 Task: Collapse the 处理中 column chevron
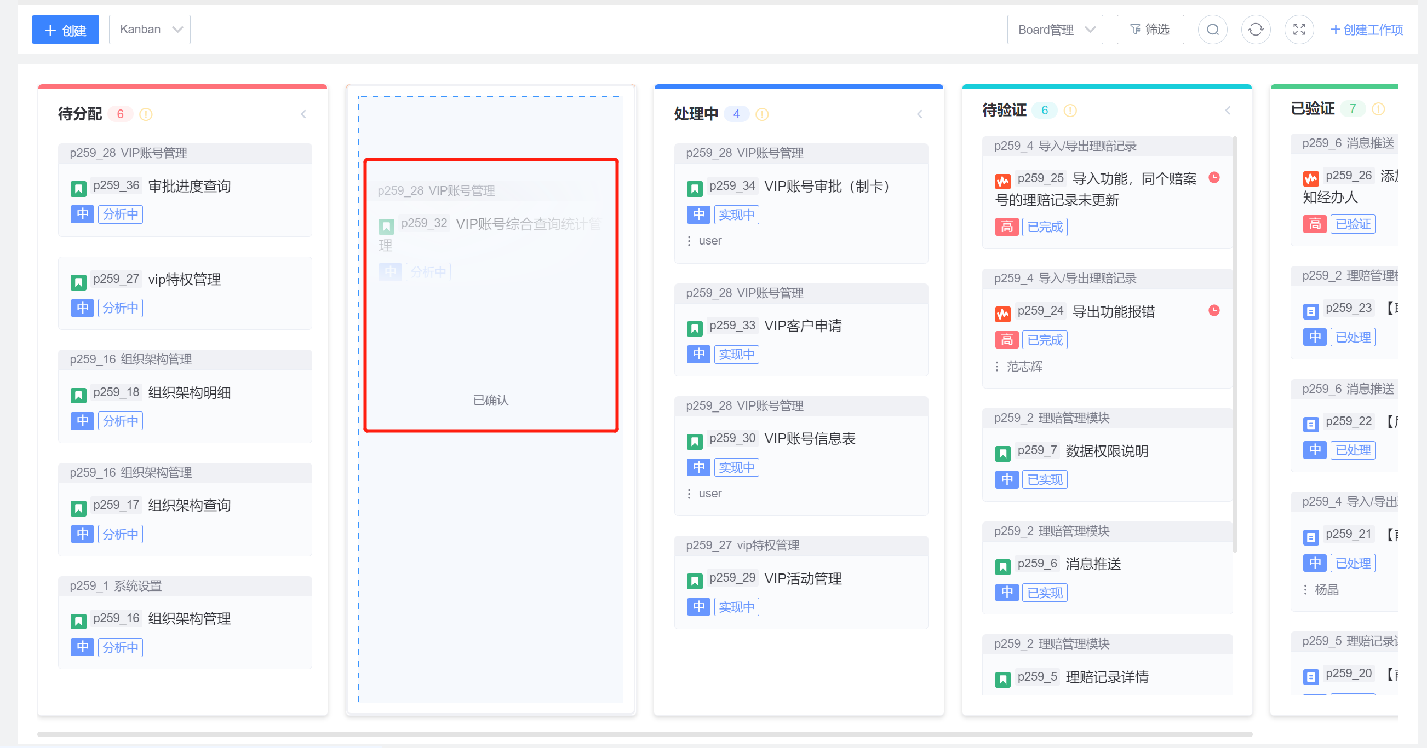[920, 114]
